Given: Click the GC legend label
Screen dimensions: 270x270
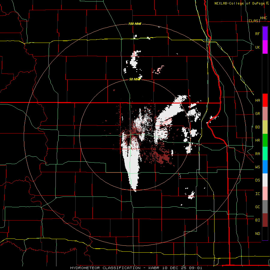Looking at the screenshot, I should [257, 207].
